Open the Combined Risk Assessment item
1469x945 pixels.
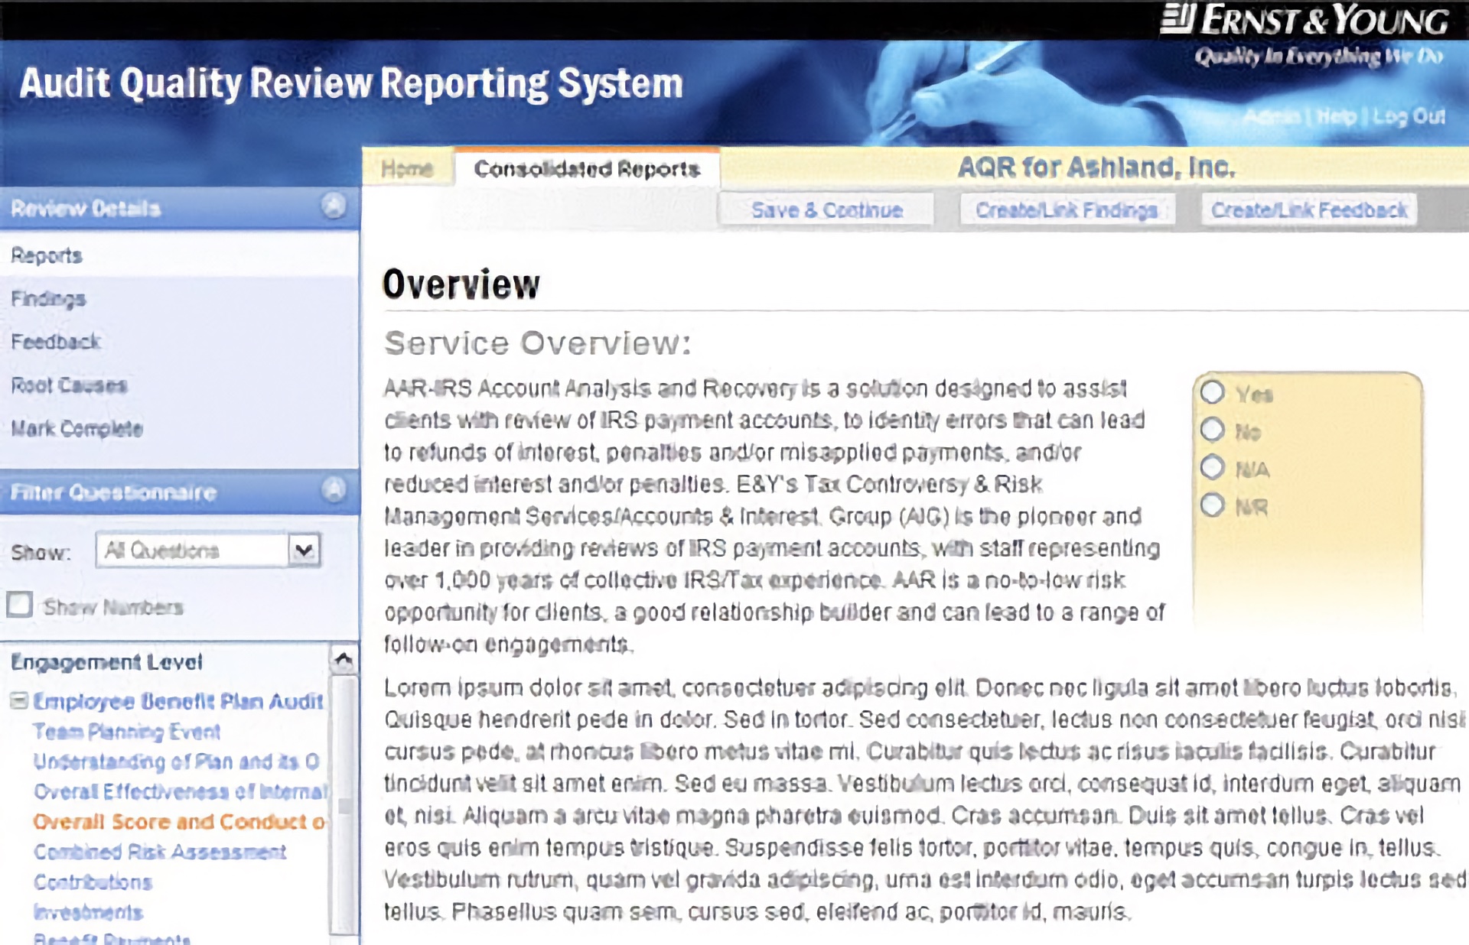[x=159, y=851]
